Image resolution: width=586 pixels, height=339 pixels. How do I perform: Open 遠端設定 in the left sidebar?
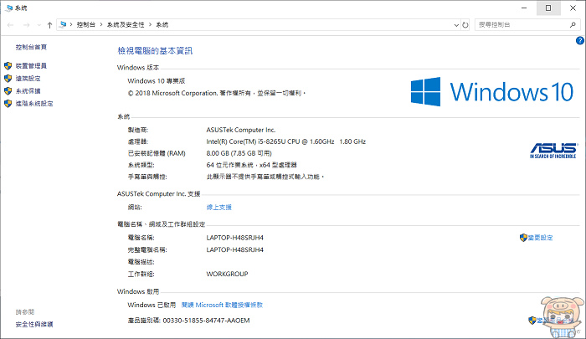point(28,78)
